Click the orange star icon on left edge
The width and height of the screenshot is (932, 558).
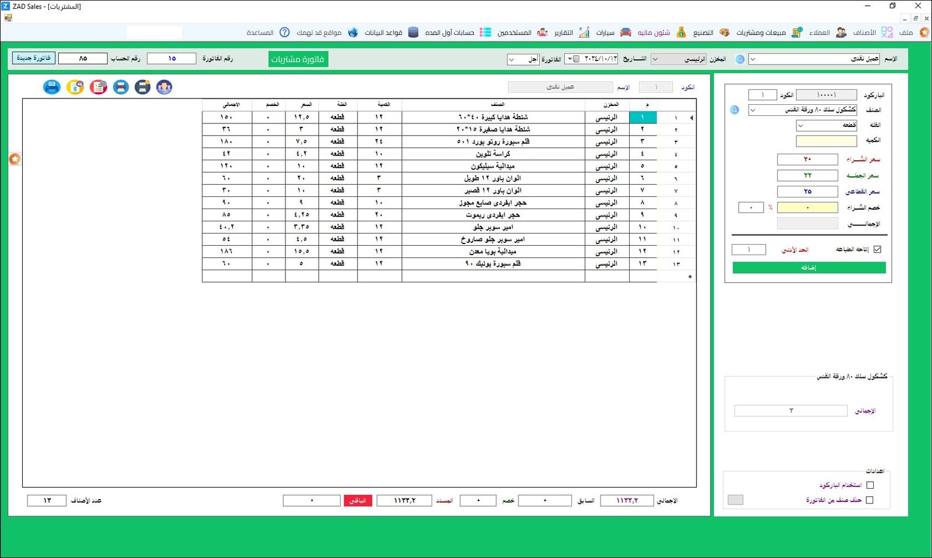click(x=15, y=159)
